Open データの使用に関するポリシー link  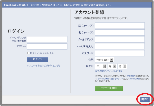pos(111,79)
